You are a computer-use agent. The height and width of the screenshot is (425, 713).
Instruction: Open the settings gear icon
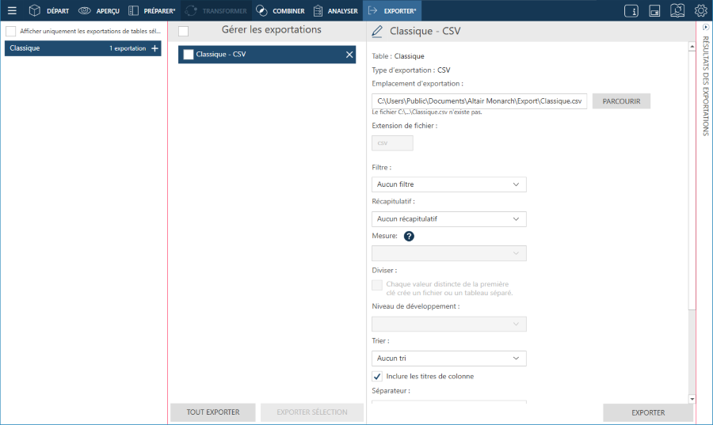pos(700,11)
